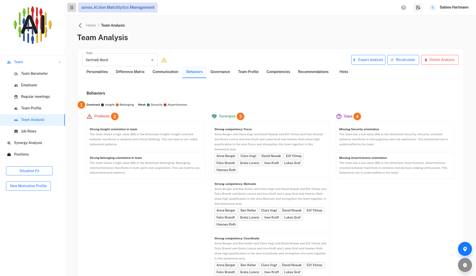Click the Synergies handshake icon
476x276 pixels.
214,116
